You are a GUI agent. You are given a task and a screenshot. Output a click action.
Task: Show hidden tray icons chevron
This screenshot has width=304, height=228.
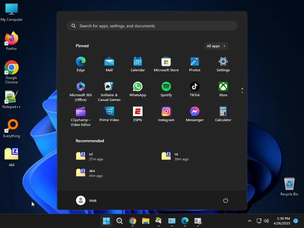coord(250,221)
